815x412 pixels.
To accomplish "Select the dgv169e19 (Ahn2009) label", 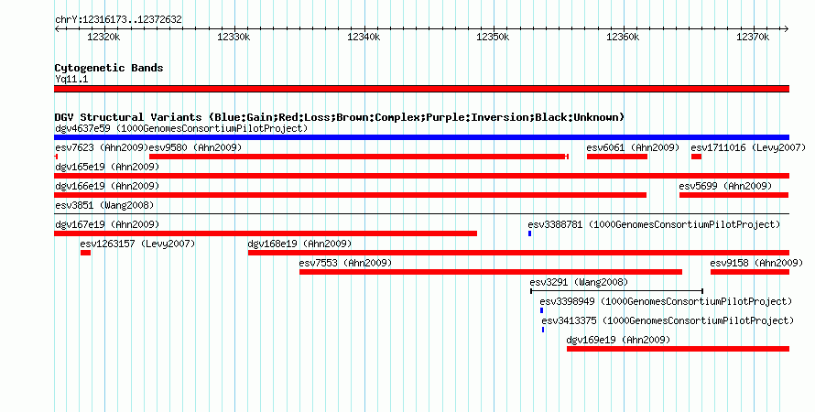I will coord(618,340).
